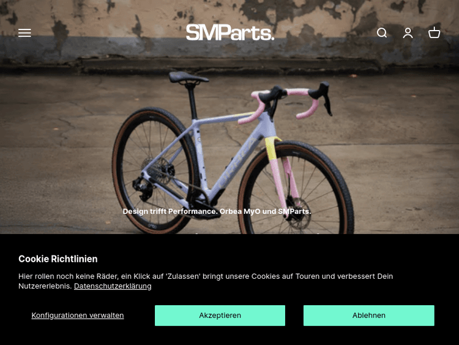
Task: Open the shopping basket icon
Action: [434, 32]
